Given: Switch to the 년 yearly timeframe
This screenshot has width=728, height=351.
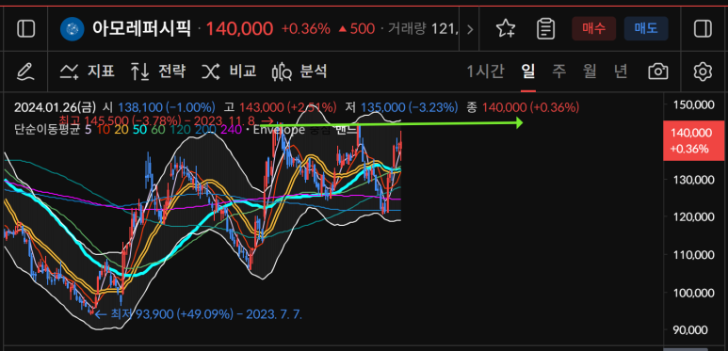Looking at the screenshot, I should (x=621, y=72).
